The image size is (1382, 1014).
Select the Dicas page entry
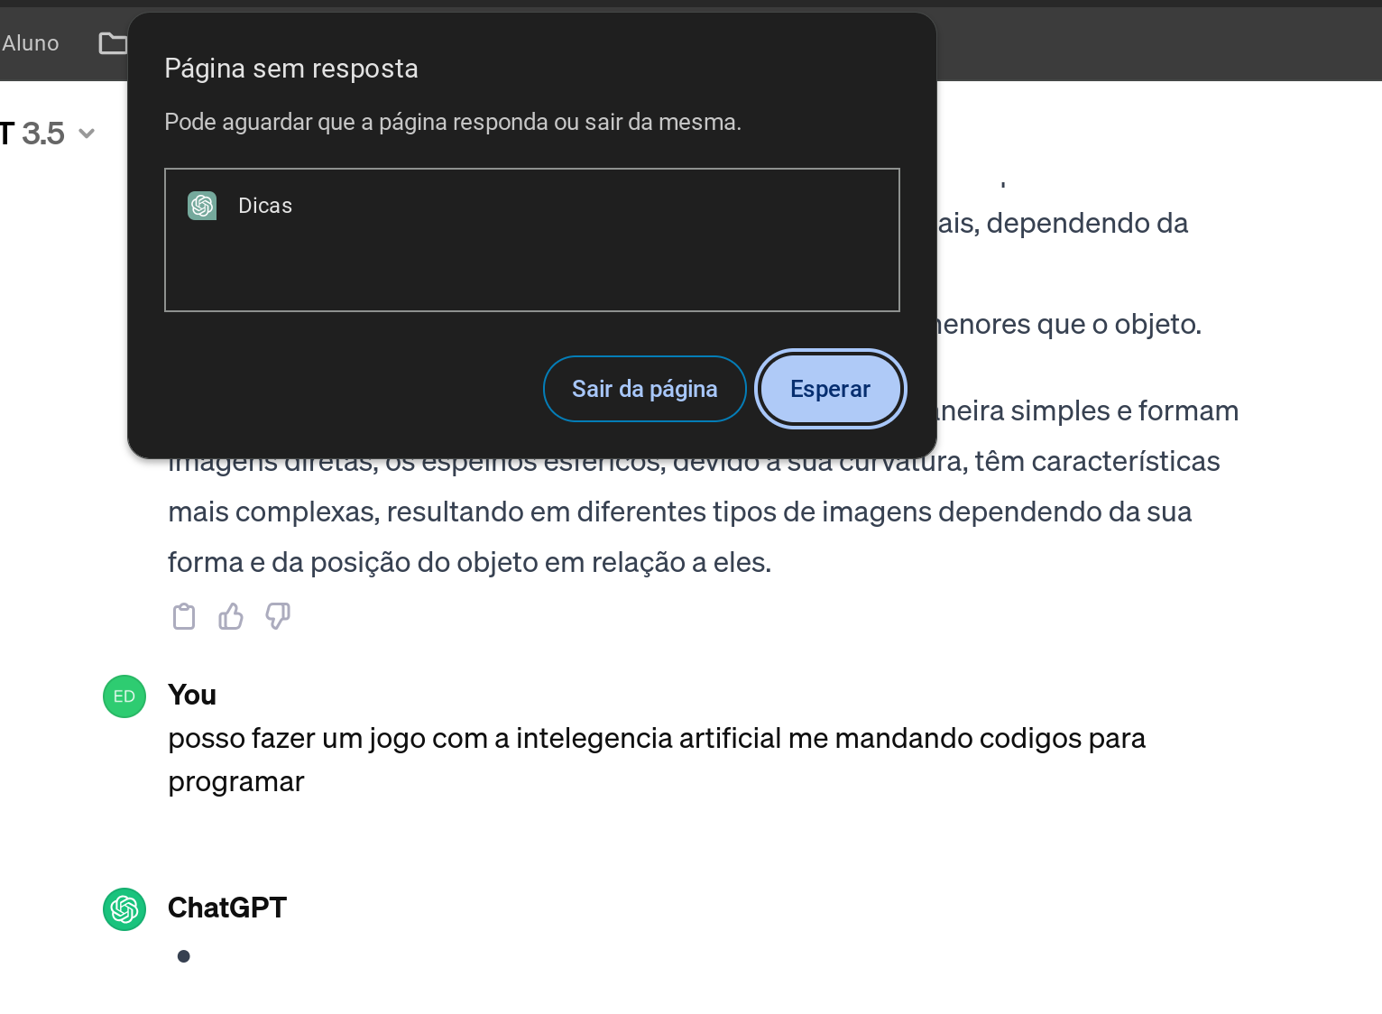(532, 206)
